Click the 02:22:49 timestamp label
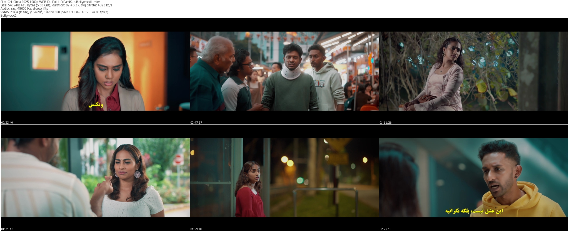 click(x=386, y=229)
